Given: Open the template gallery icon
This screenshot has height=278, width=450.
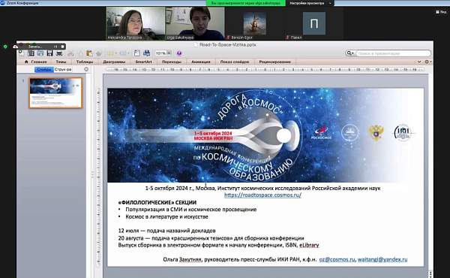Looking at the screenshot, I should 31,53.
